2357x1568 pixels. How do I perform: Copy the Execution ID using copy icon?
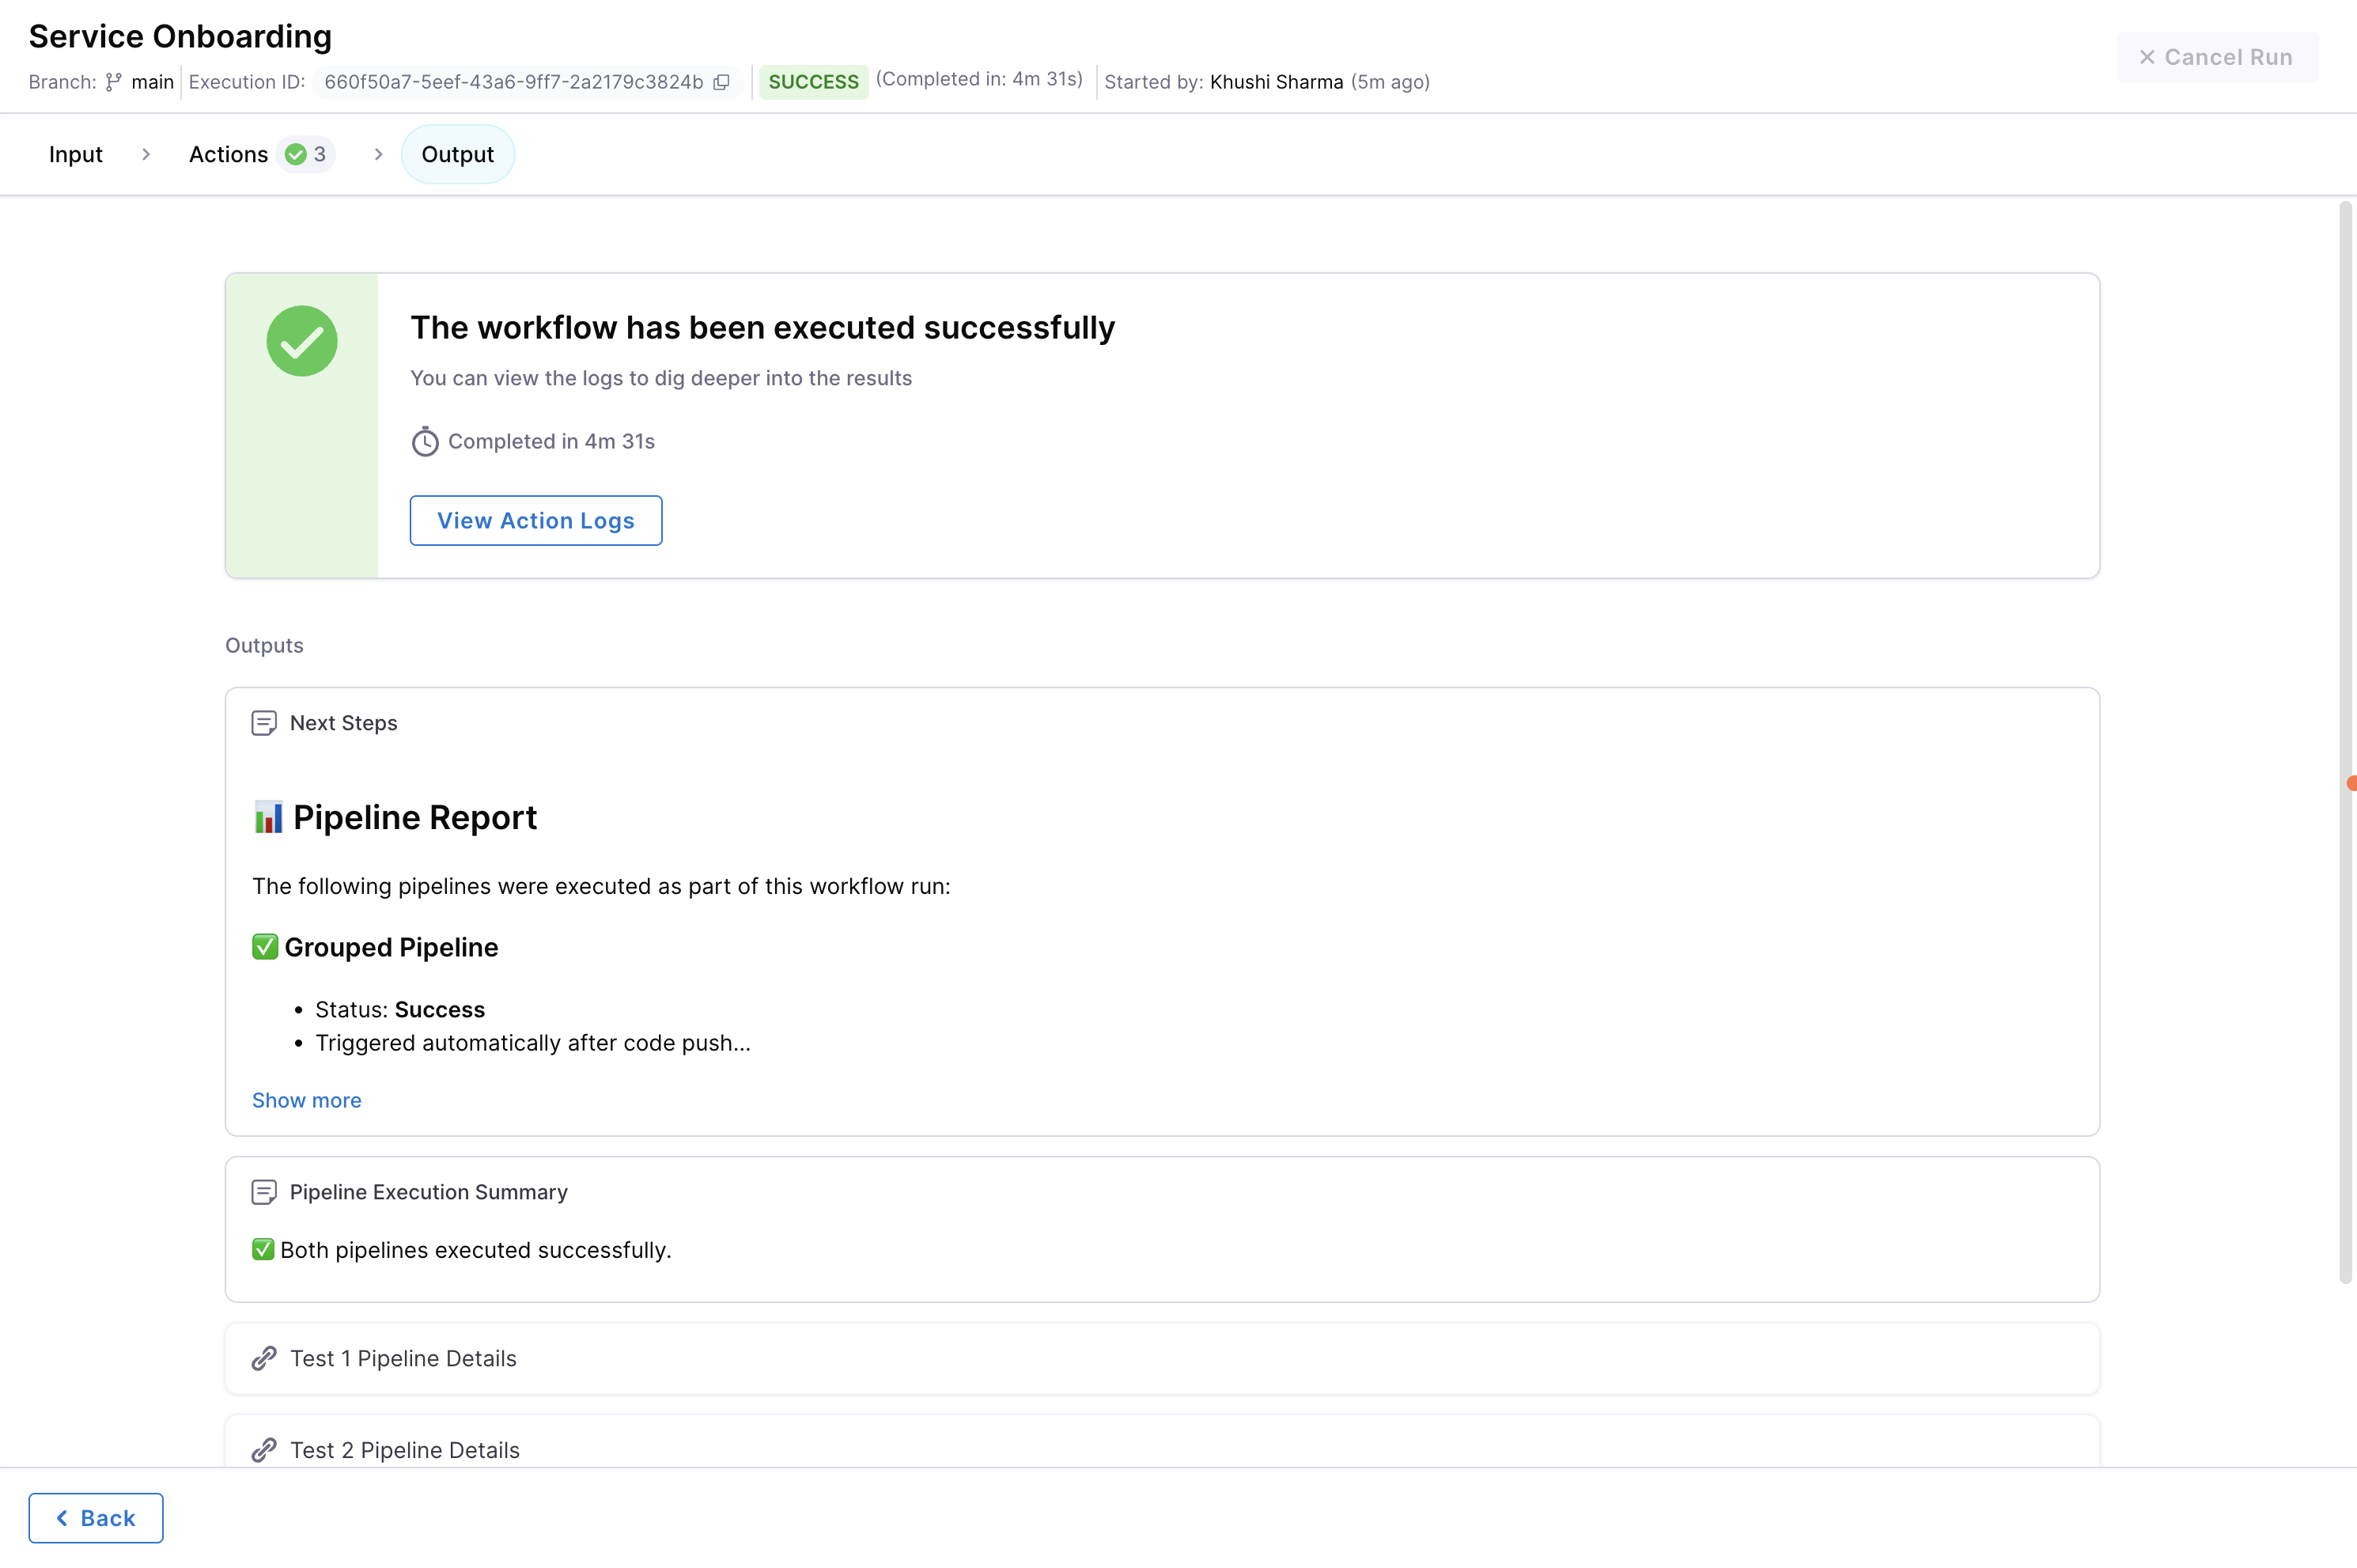[721, 82]
